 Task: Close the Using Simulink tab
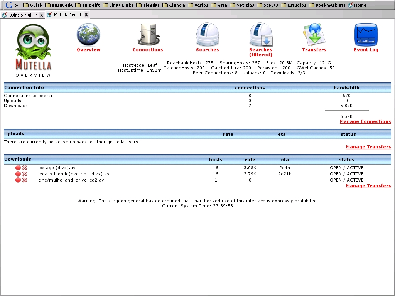[42, 15]
